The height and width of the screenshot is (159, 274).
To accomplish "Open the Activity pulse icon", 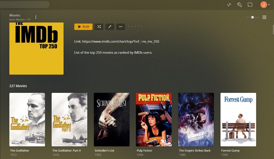I will [229, 5].
